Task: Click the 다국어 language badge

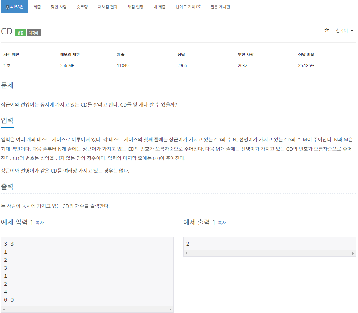Action: pyautogui.click(x=33, y=33)
